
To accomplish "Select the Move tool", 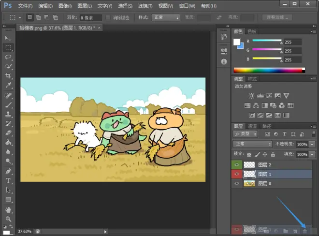I will coord(8,38).
